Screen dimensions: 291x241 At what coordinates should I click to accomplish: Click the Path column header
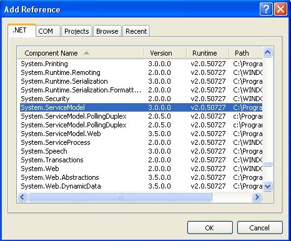[245, 53]
